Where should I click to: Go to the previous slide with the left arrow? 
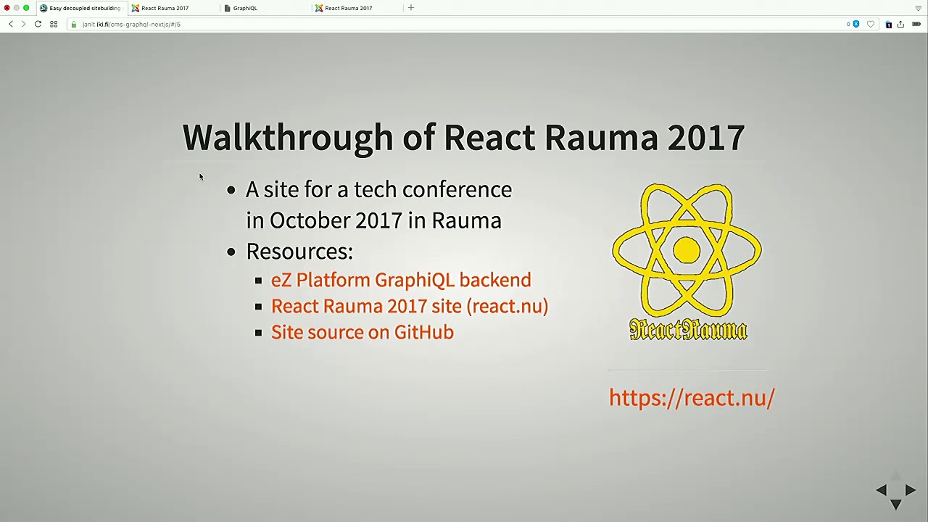[881, 491]
